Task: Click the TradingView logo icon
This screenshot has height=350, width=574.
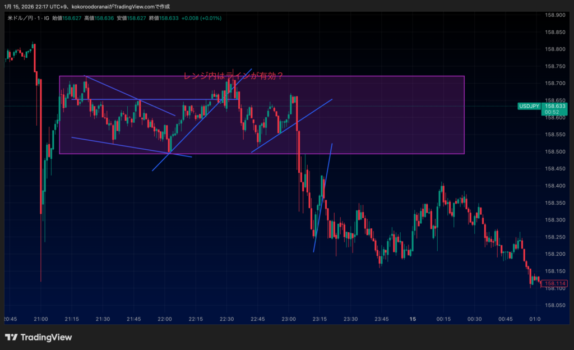Action: [x=11, y=337]
